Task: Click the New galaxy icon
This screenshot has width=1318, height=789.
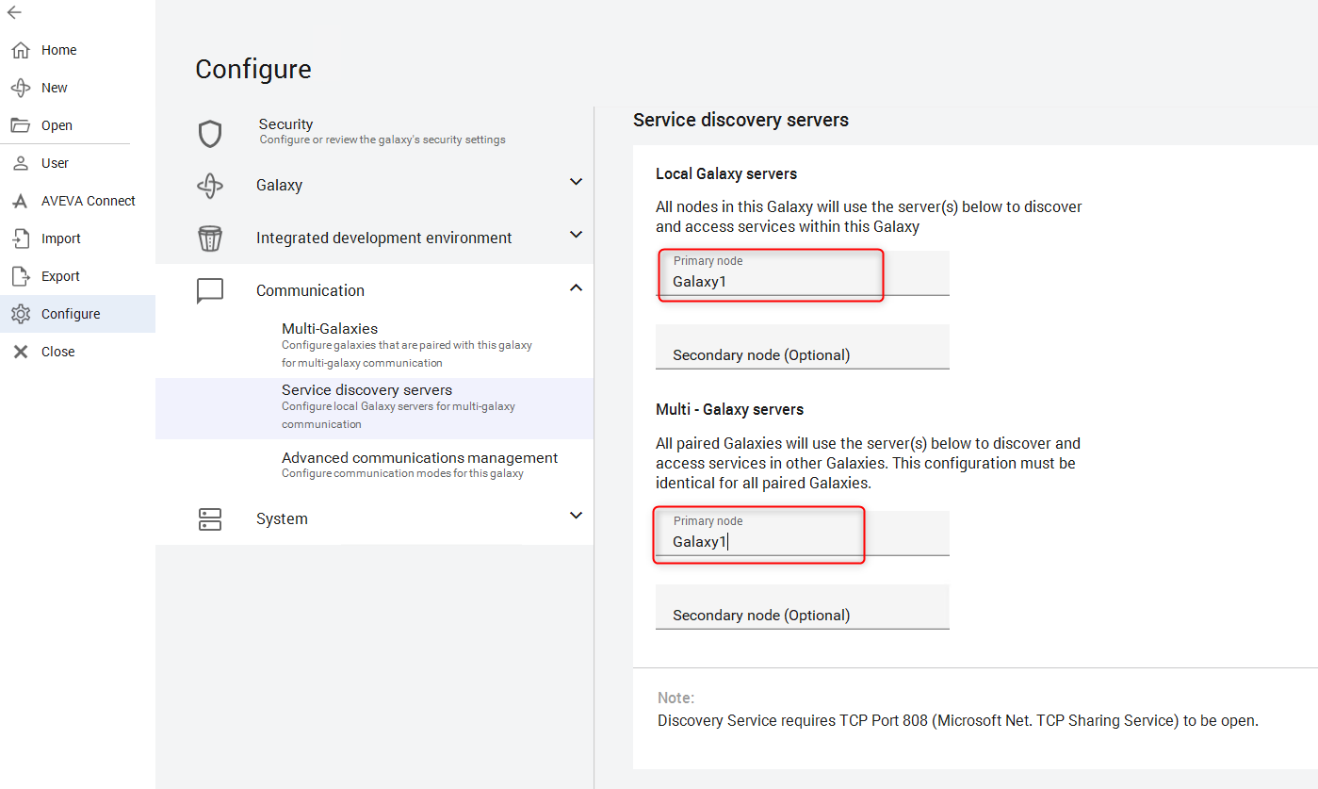Action: coord(21,88)
